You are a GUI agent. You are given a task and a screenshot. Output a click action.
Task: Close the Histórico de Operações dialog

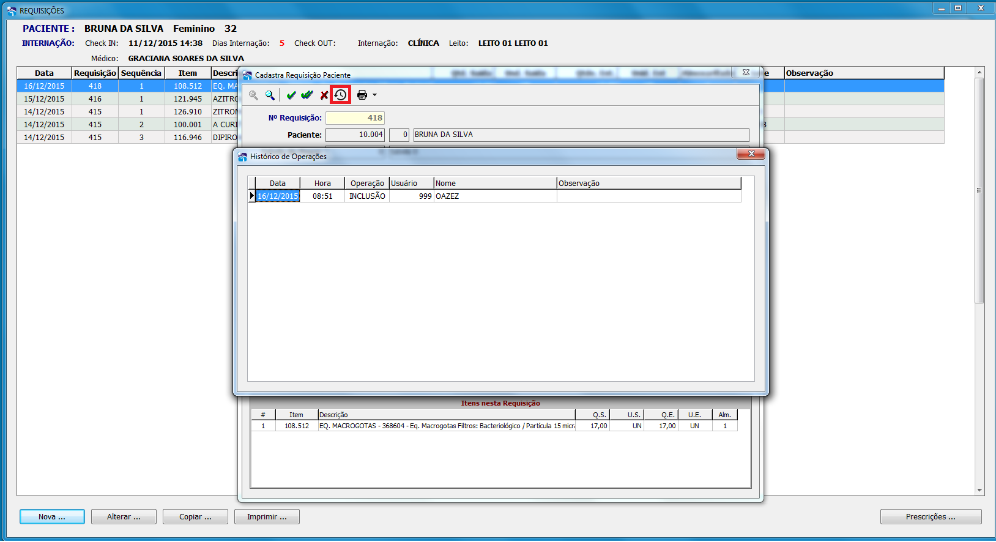(x=751, y=154)
